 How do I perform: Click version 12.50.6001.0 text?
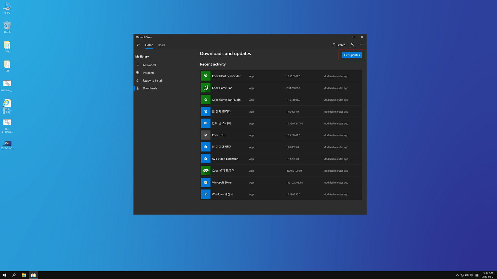pyautogui.click(x=293, y=76)
